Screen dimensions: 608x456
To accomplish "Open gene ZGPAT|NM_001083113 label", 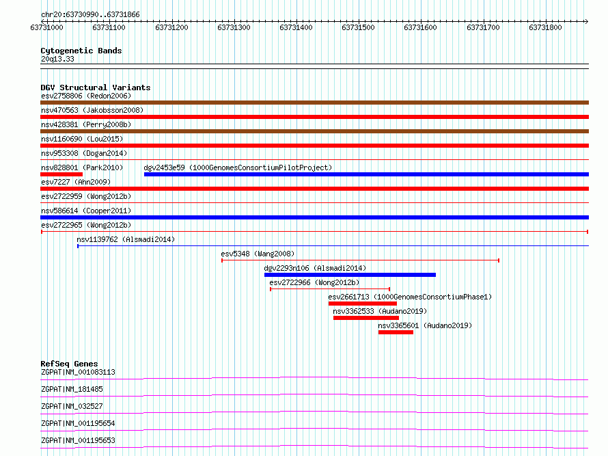I will (78, 372).
